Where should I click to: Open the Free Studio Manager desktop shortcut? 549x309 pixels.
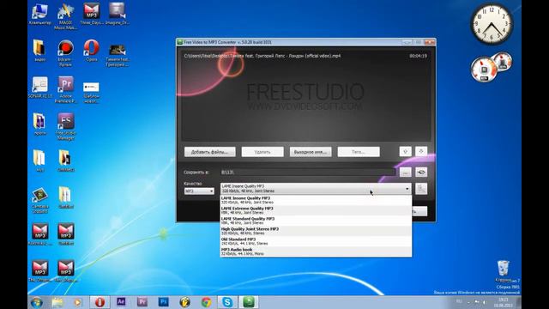tap(65, 127)
